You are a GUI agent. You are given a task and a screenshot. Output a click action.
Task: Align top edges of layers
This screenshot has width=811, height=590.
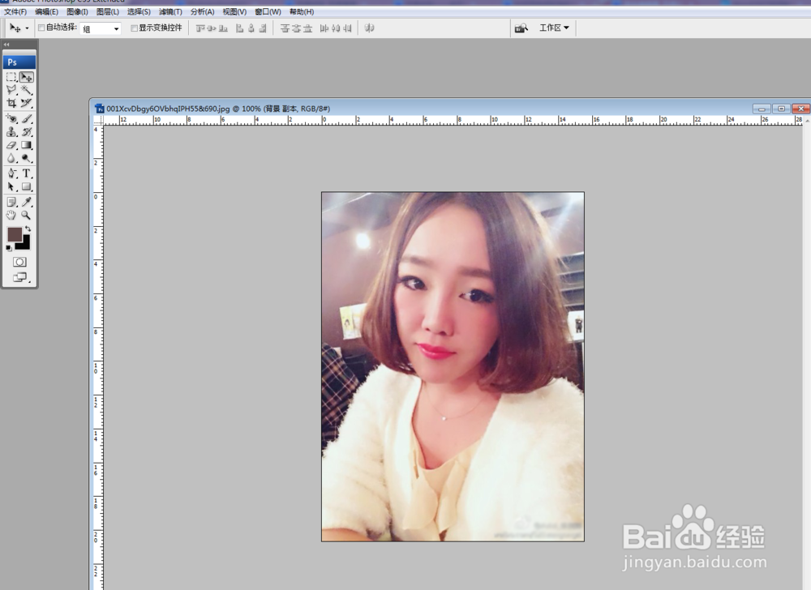pos(200,28)
